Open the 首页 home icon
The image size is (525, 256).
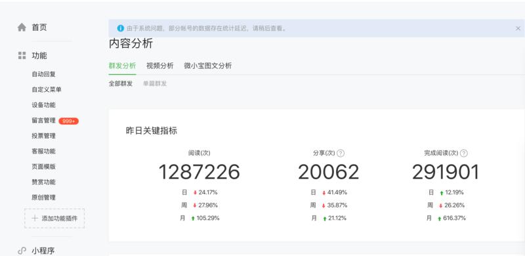pos(22,28)
